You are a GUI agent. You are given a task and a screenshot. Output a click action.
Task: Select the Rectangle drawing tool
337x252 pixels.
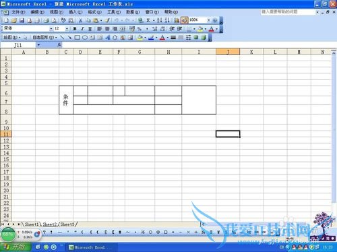(78, 38)
